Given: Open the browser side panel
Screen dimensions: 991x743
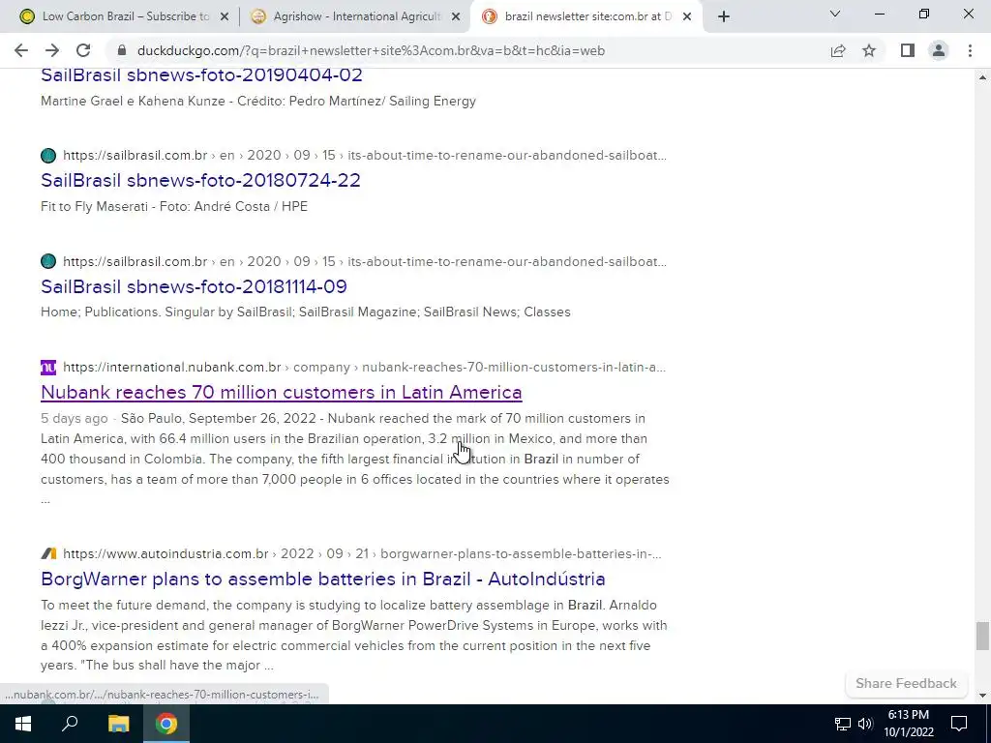Looking at the screenshot, I should (908, 50).
